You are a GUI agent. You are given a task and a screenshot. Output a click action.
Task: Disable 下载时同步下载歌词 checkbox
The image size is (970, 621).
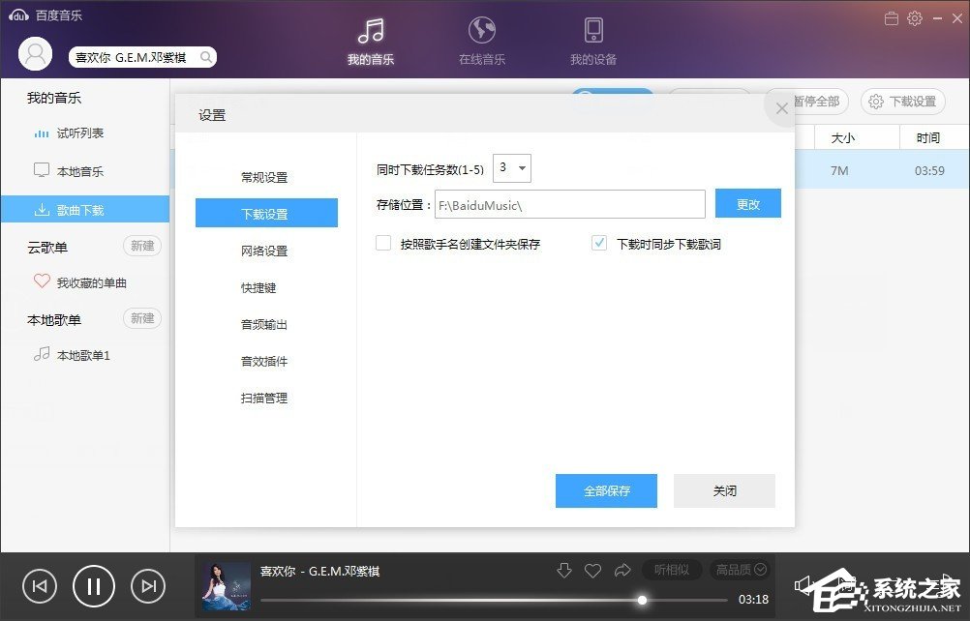[x=601, y=243]
